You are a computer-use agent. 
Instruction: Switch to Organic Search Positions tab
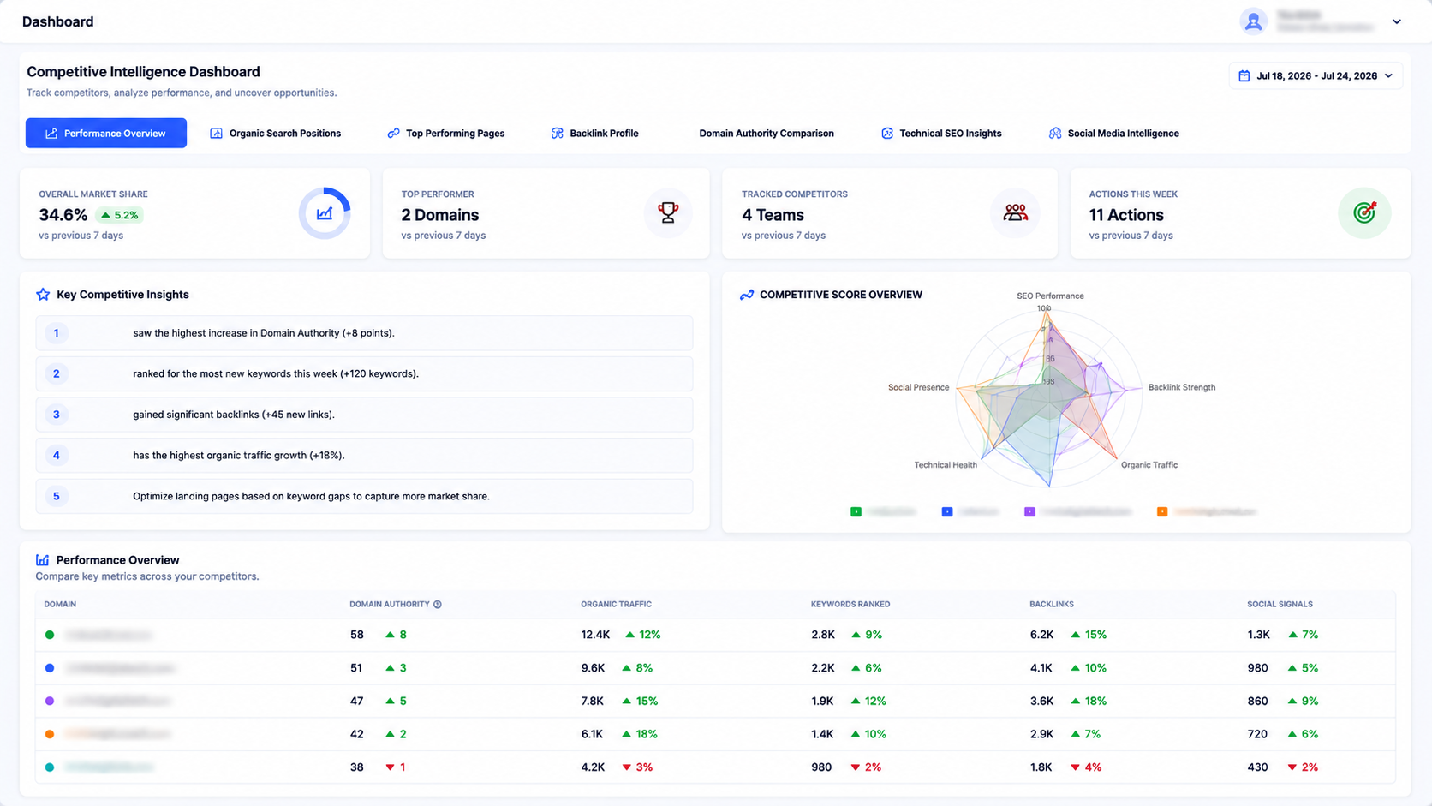[276, 133]
